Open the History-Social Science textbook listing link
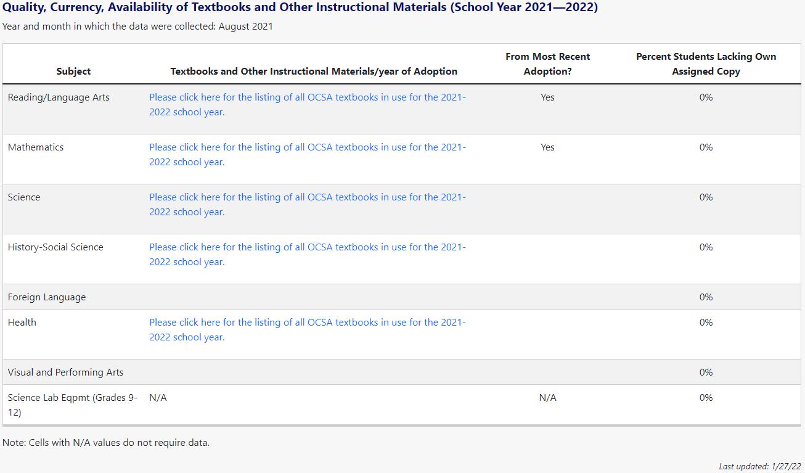This screenshot has height=473, width=805. click(x=307, y=247)
